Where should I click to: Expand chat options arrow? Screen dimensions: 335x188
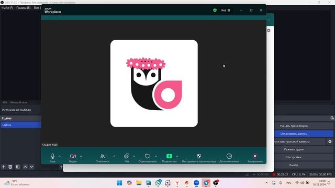click(x=134, y=156)
